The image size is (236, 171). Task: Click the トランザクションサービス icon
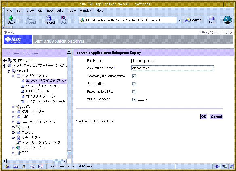click(18, 143)
